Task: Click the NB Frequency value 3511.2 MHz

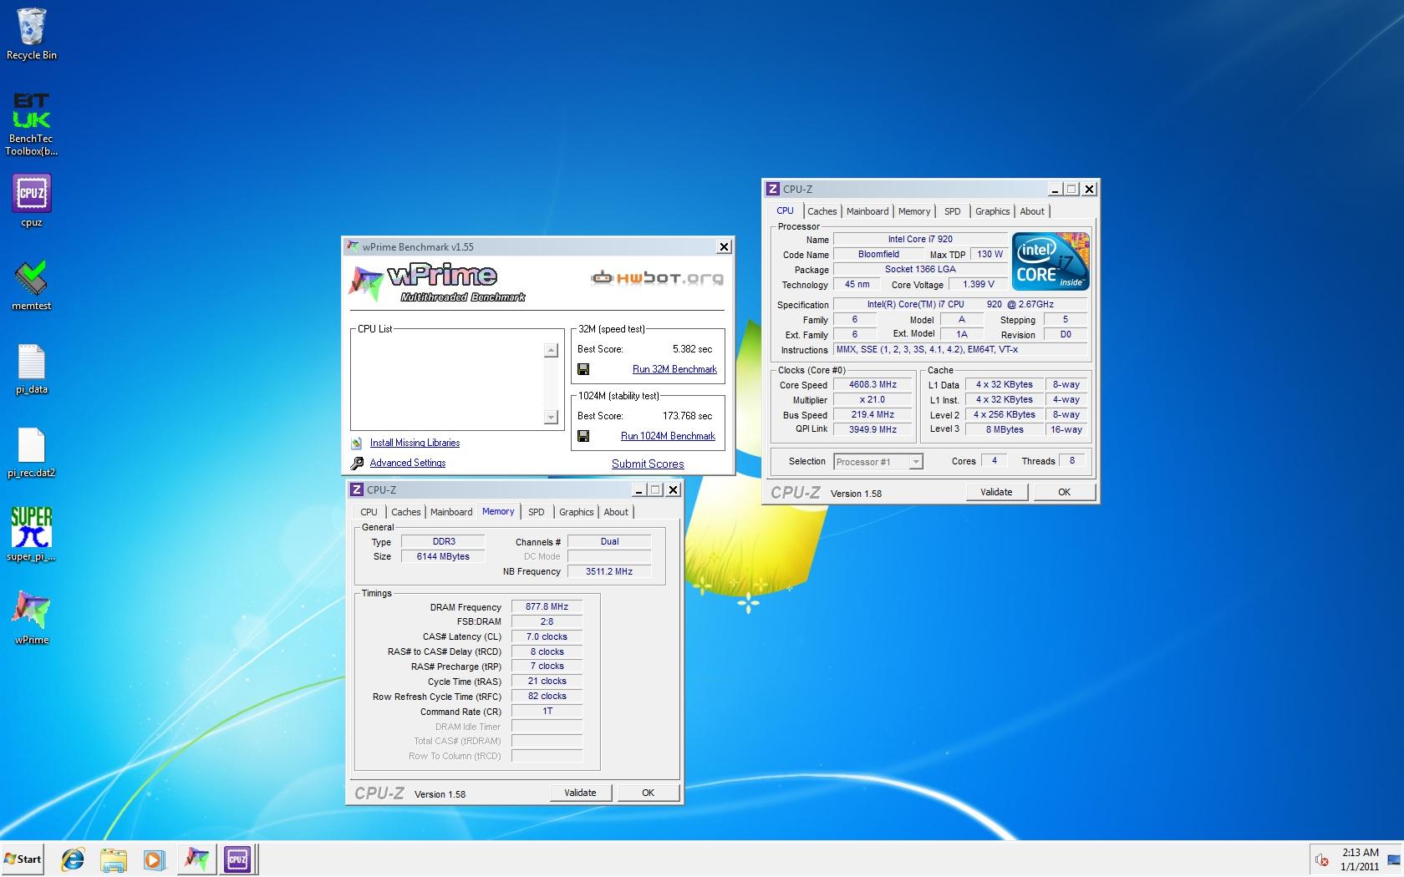Action: click(609, 572)
